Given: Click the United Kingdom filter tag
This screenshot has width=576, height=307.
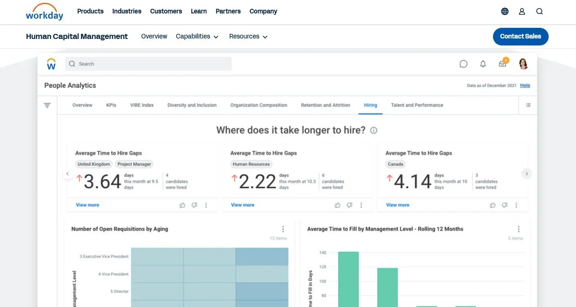Looking at the screenshot, I should pos(94,164).
